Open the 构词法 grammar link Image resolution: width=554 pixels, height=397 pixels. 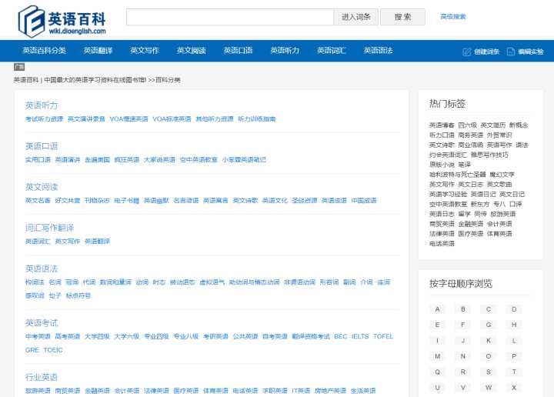pos(35,282)
